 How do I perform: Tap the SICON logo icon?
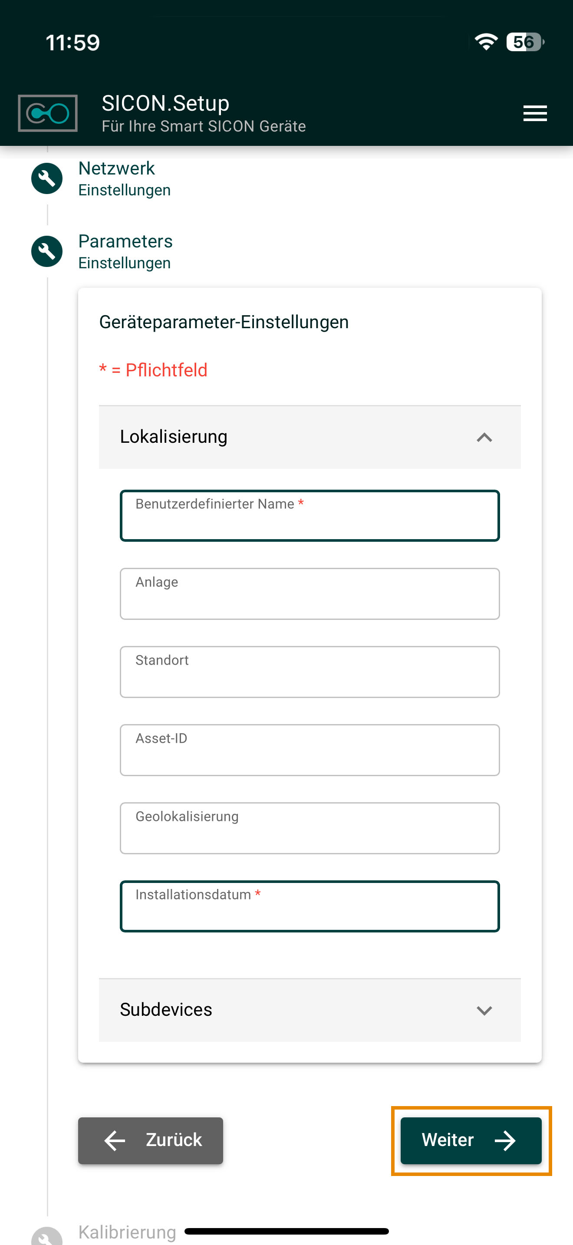tap(47, 113)
